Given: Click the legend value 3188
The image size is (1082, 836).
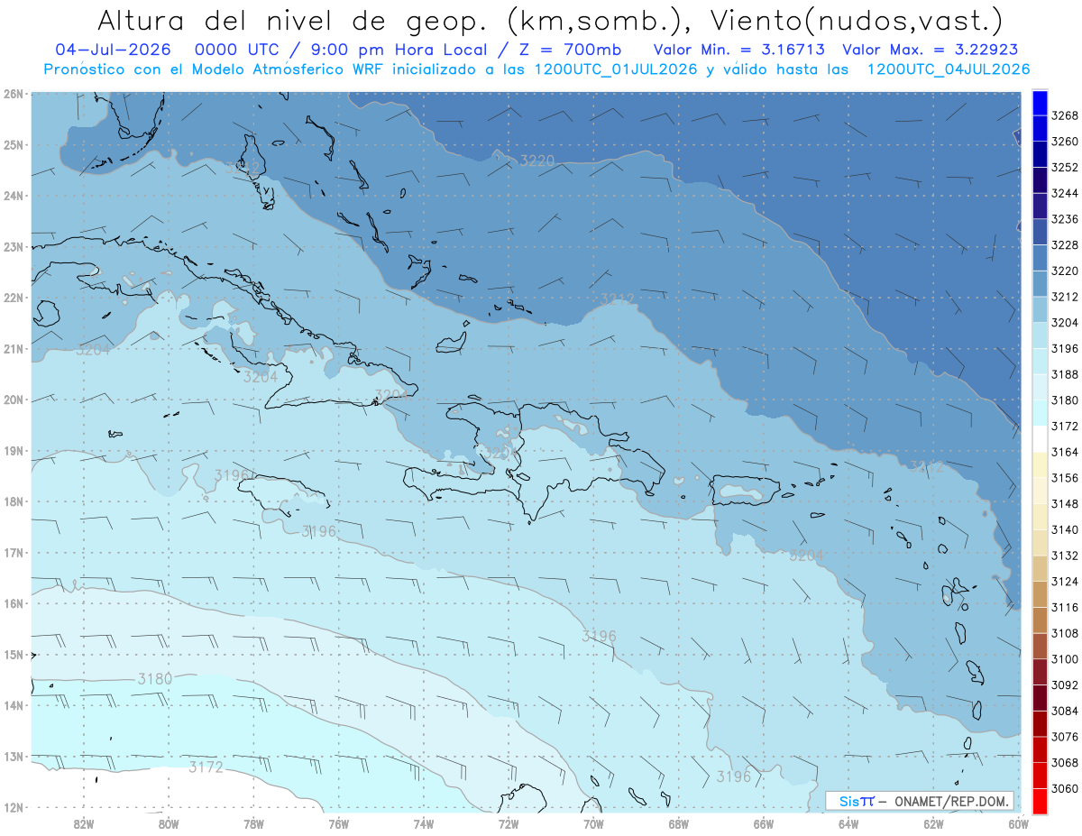Looking at the screenshot, I should pos(1065,374).
